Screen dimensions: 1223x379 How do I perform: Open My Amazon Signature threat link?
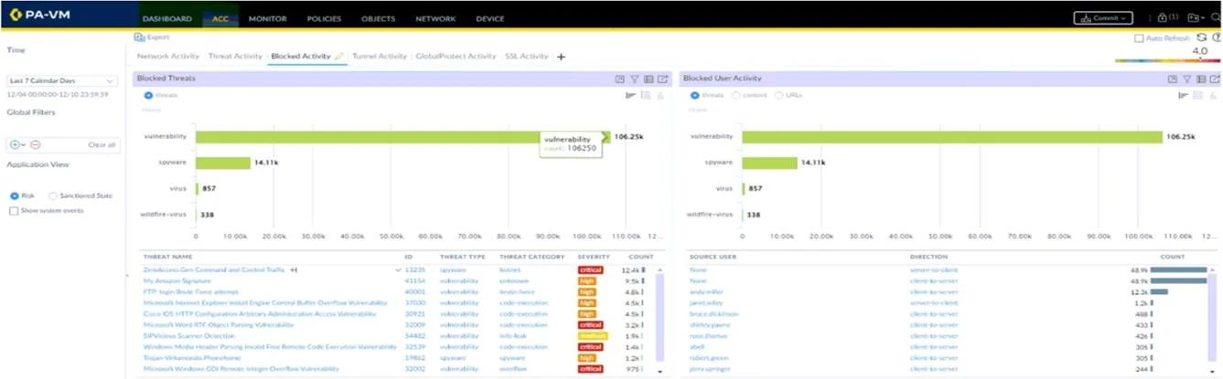click(177, 281)
